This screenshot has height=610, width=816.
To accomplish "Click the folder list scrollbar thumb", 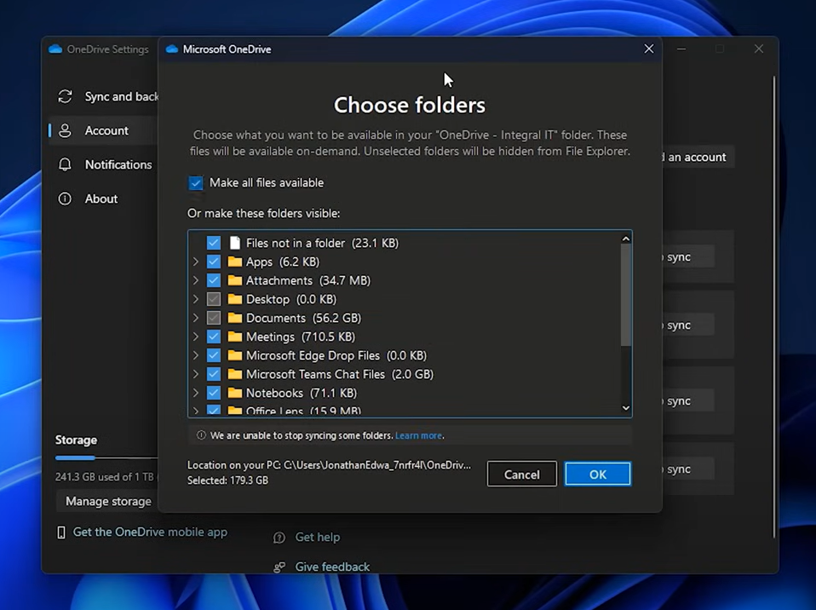I will pos(626,295).
